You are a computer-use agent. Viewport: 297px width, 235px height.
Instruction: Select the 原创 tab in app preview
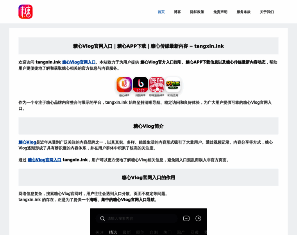click(140, 232)
